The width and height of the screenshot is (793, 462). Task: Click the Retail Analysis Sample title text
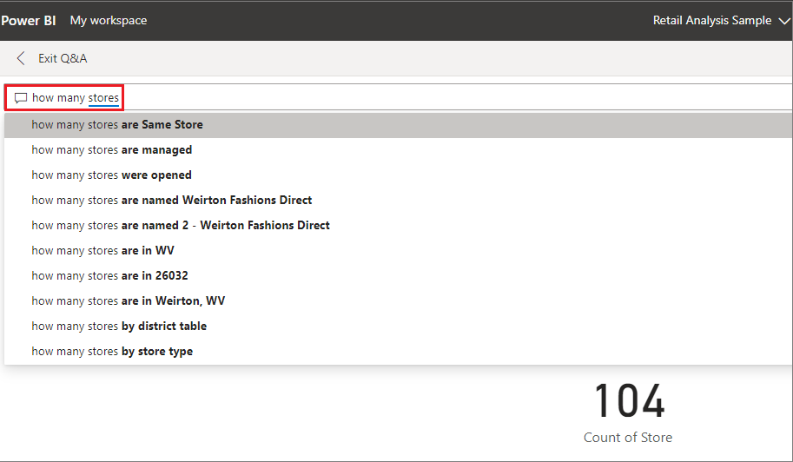tap(712, 21)
